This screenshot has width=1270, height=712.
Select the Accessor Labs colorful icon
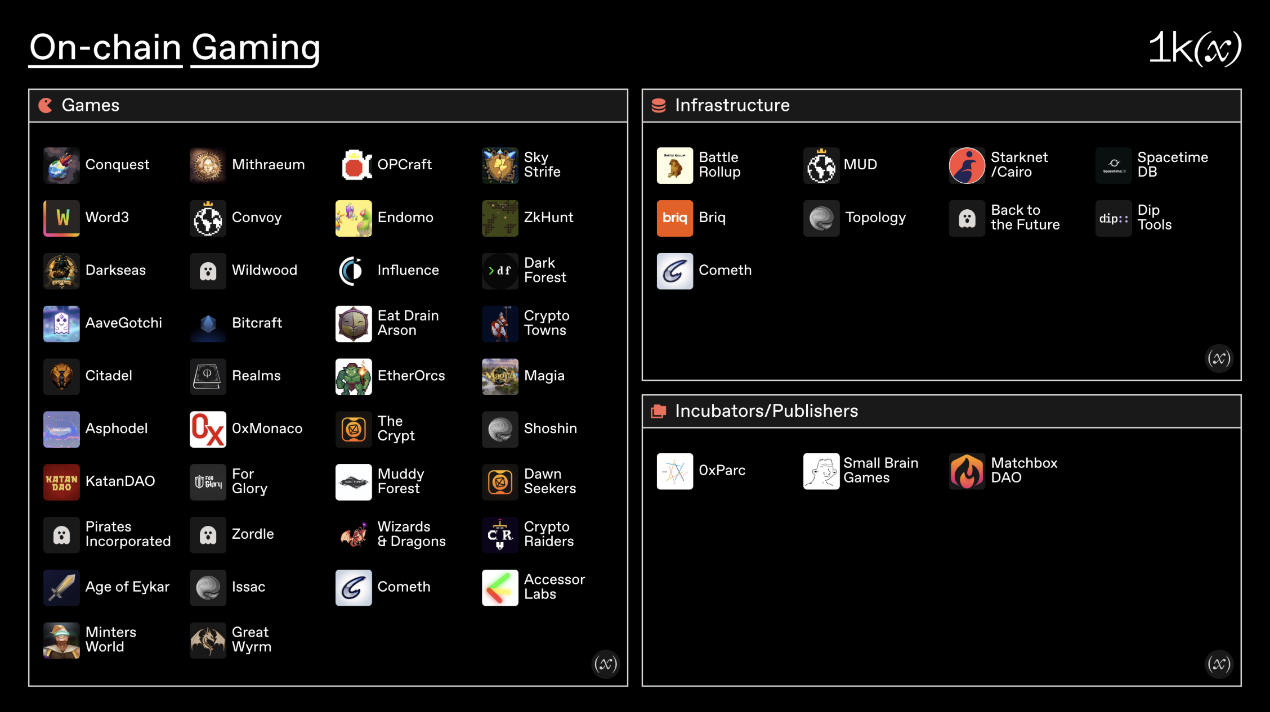click(500, 588)
